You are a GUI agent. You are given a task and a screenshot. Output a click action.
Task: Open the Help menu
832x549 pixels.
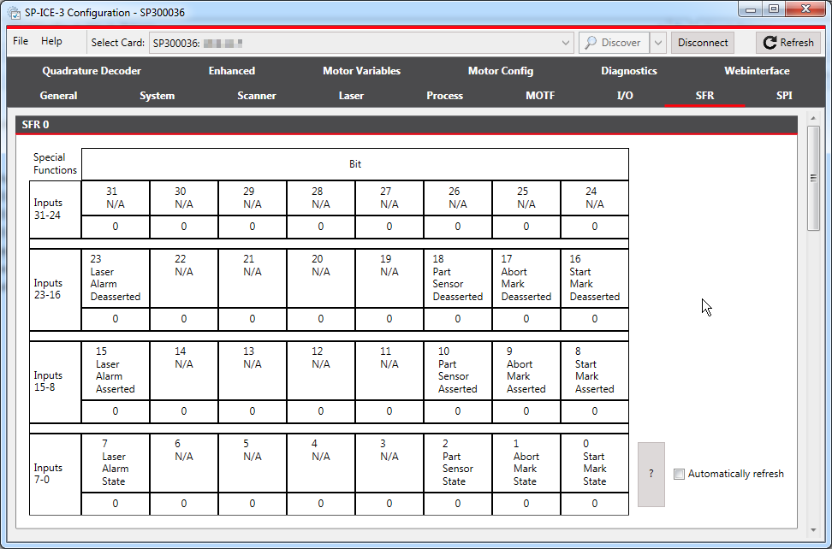pyautogui.click(x=51, y=40)
